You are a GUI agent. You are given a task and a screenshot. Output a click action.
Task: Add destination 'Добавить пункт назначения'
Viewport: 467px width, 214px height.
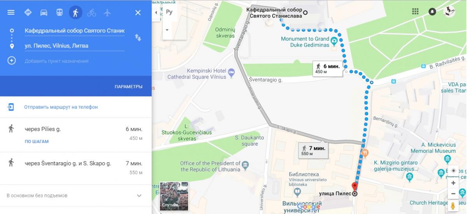(x=56, y=61)
